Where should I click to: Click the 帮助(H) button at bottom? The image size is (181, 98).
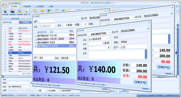pyautogui.click(x=124, y=91)
